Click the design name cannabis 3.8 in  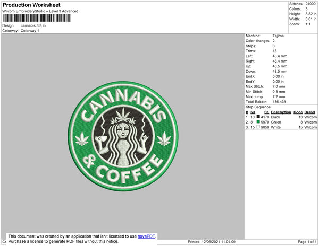[x=33, y=25]
